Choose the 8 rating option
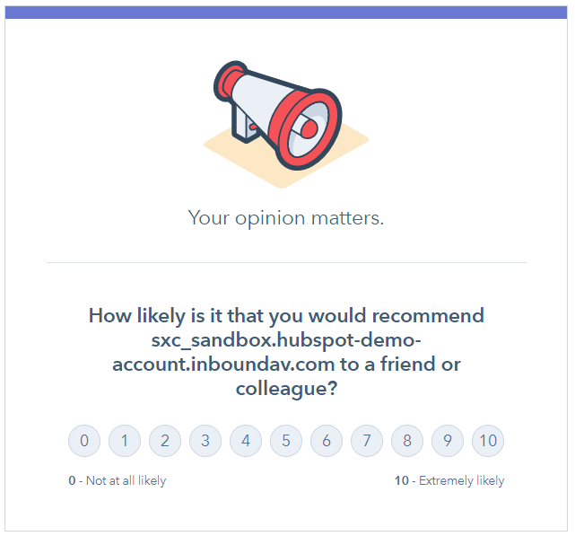 (x=407, y=441)
